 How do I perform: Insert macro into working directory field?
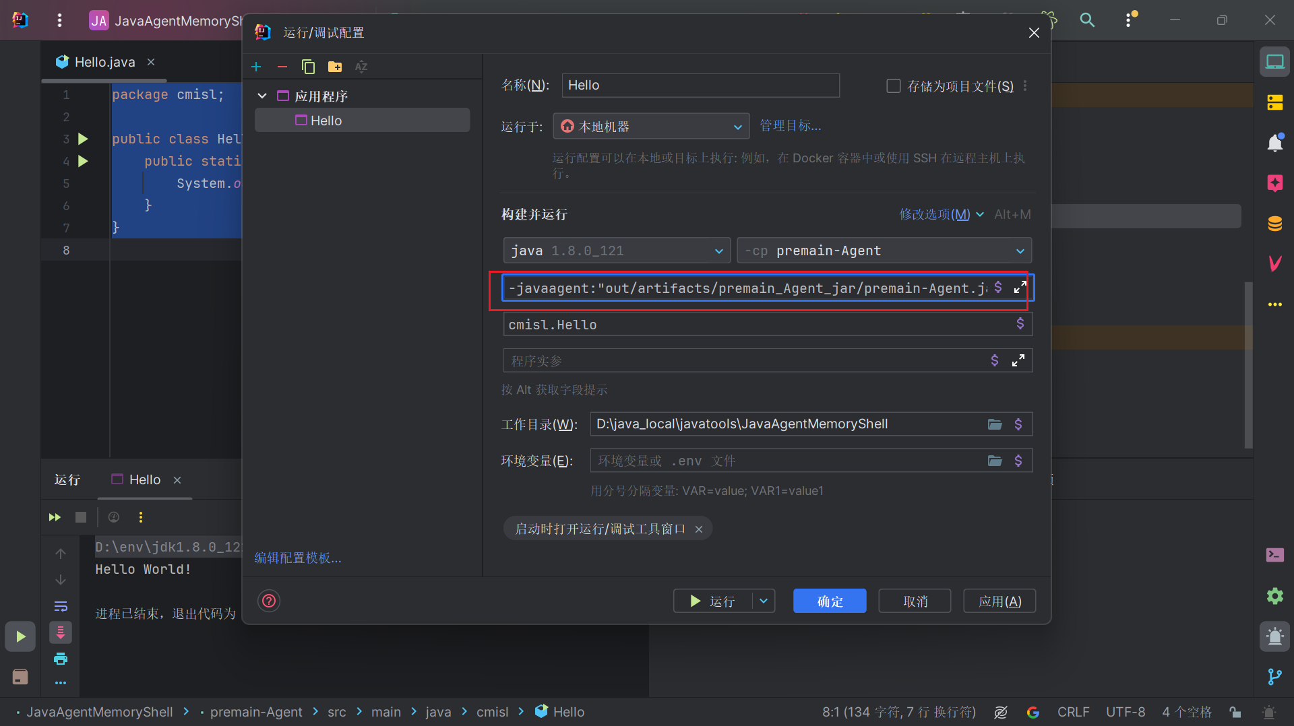[1018, 424]
